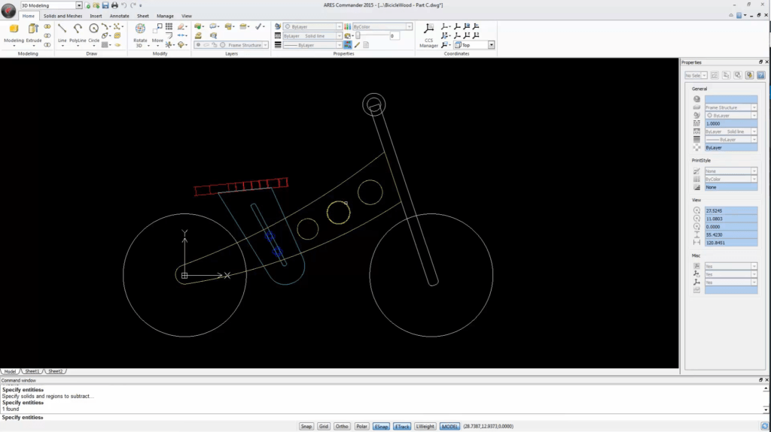Expand the Modeling dropdown arrow
This screenshot has width=771, height=432.
14,46
